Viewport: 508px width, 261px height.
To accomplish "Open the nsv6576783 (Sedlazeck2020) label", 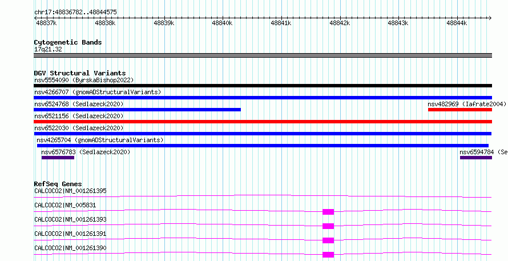I will tap(86, 152).
